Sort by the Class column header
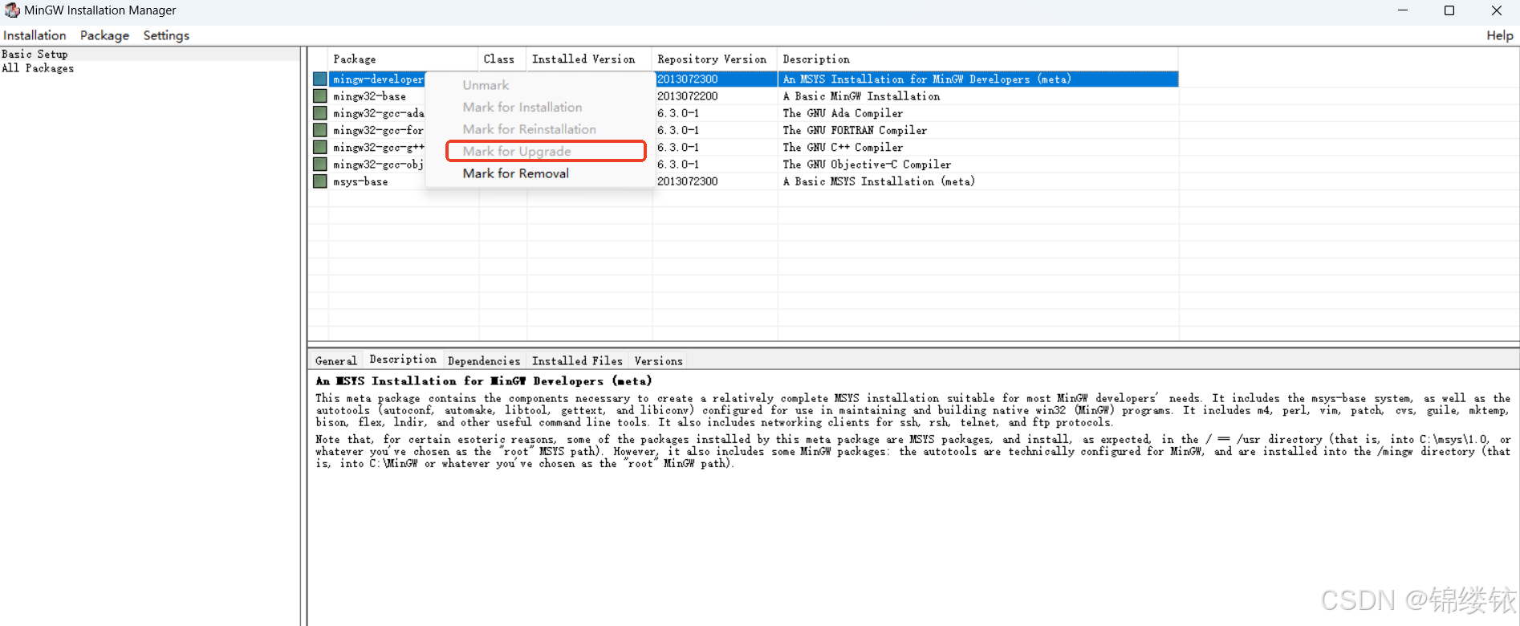This screenshot has height=626, width=1520. (x=502, y=59)
